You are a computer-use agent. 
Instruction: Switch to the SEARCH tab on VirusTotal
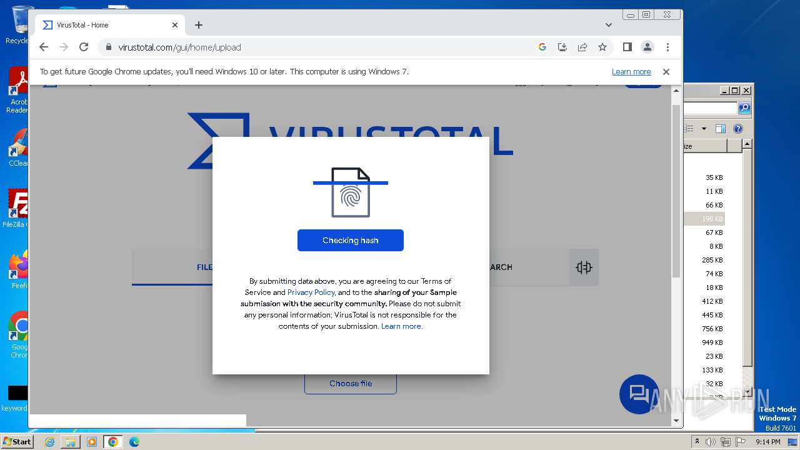tap(500, 267)
